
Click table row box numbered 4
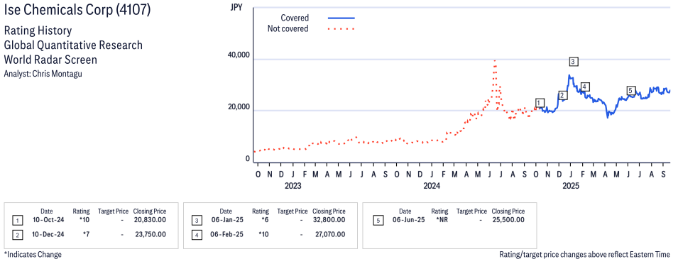197,235
